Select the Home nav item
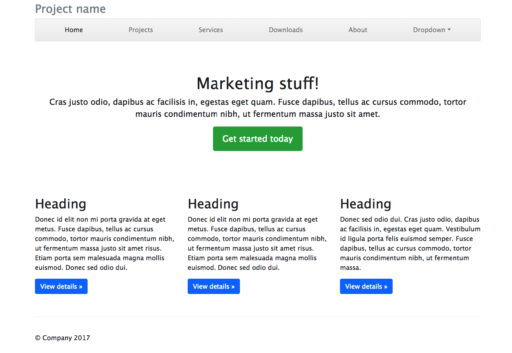Screen dimensions: 512x353 click(x=74, y=30)
